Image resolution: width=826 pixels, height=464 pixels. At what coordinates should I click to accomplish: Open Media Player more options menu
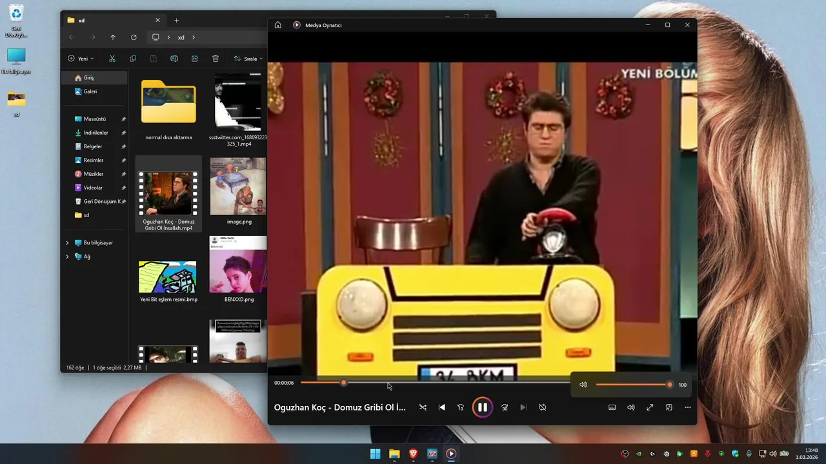[688, 407]
